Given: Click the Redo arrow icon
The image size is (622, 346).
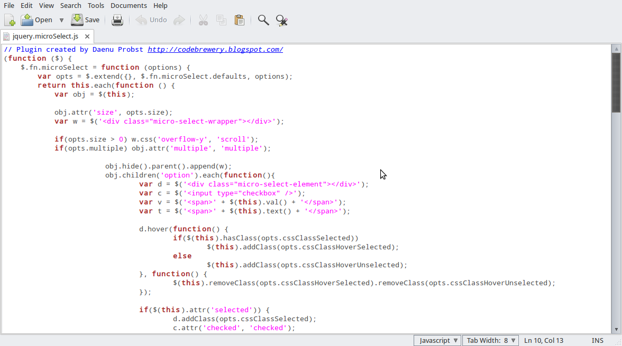Looking at the screenshot, I should pyautogui.click(x=179, y=20).
